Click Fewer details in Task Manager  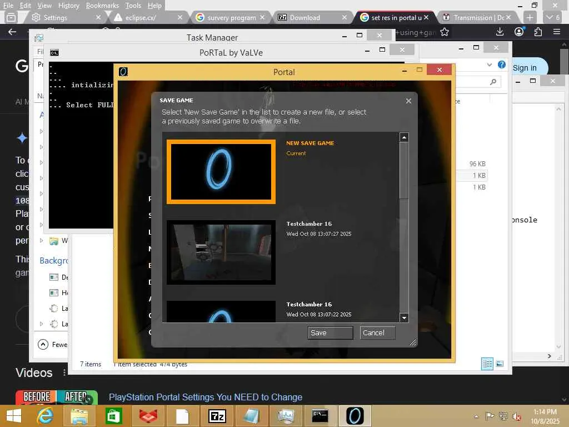pos(53,344)
